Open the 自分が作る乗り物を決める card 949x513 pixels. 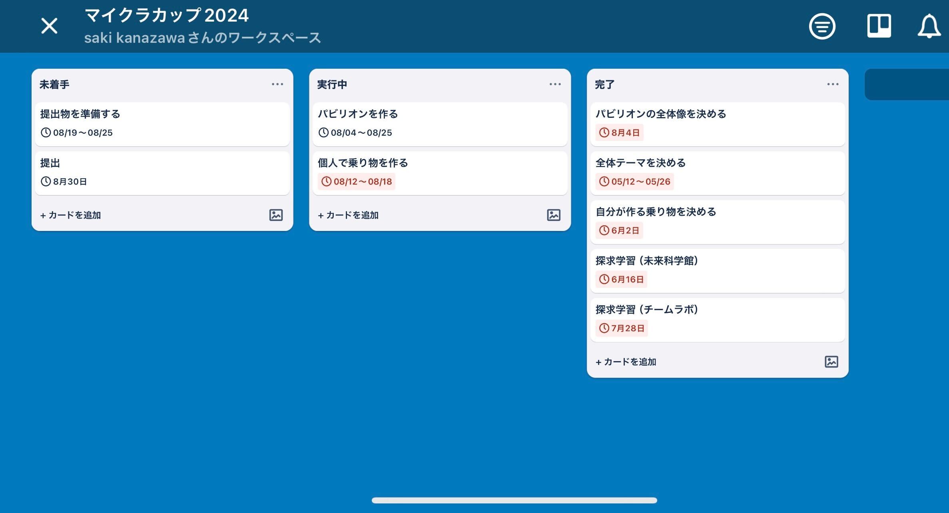pyautogui.click(x=718, y=222)
